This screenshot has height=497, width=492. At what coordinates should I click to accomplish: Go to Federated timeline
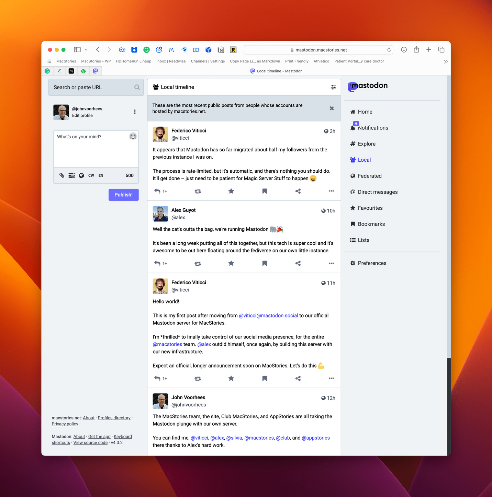(369, 176)
